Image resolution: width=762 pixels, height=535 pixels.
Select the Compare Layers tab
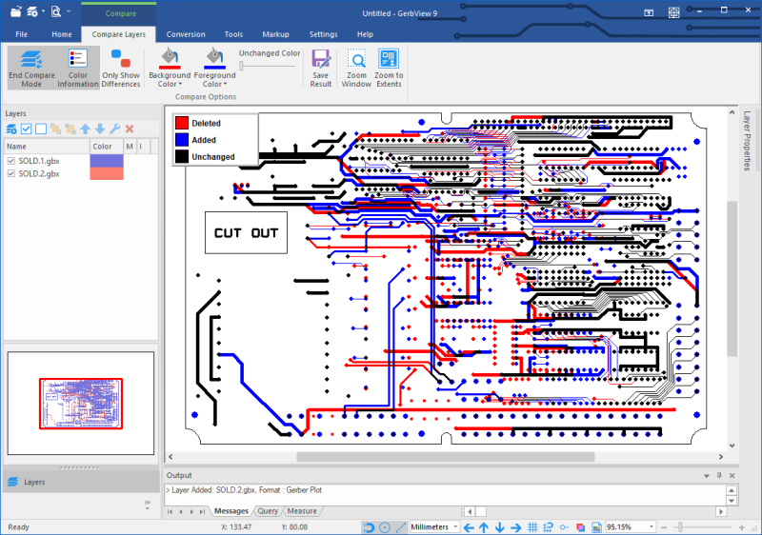[118, 34]
